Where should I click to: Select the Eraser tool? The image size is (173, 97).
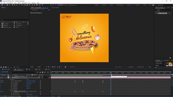pyautogui.click(x=37, y=5)
